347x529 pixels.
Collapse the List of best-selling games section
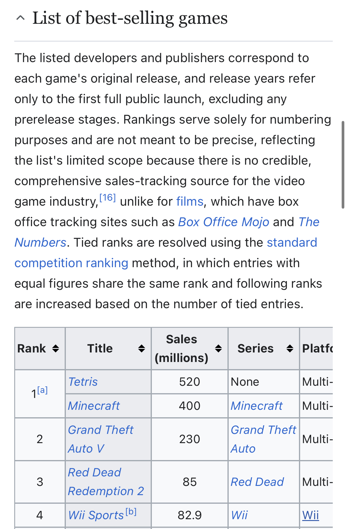click(20, 18)
